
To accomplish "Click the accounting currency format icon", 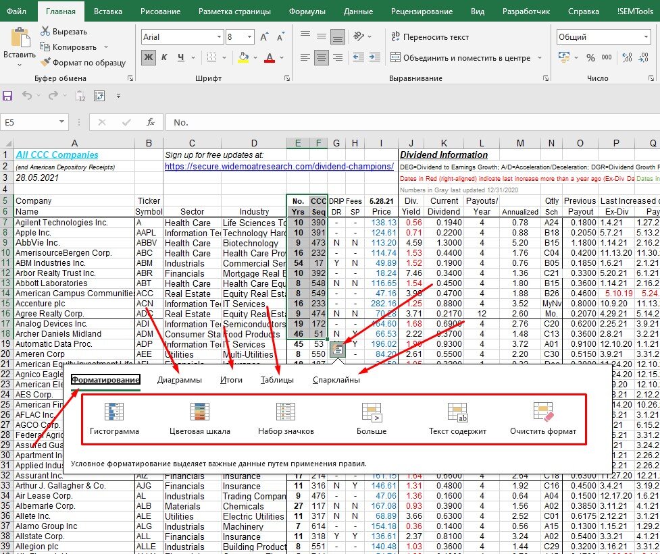I will tap(564, 57).
